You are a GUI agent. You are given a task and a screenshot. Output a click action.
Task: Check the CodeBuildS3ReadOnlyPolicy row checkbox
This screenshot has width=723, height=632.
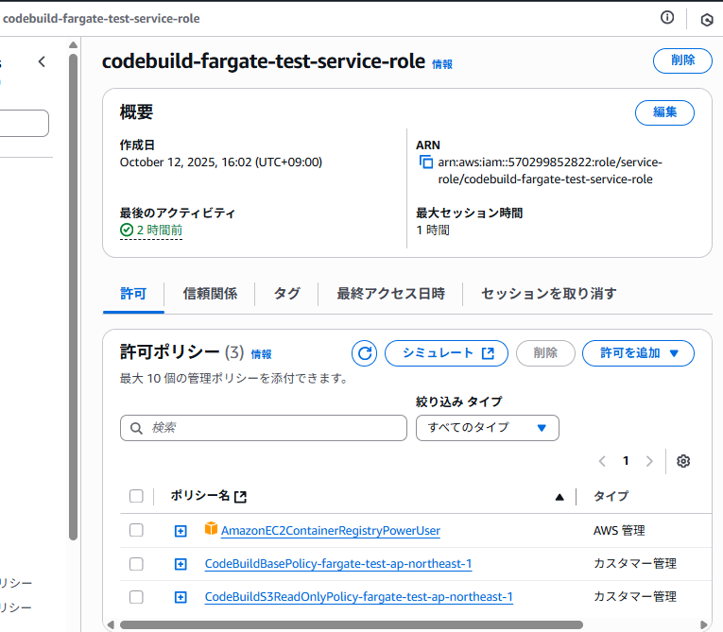(x=136, y=597)
